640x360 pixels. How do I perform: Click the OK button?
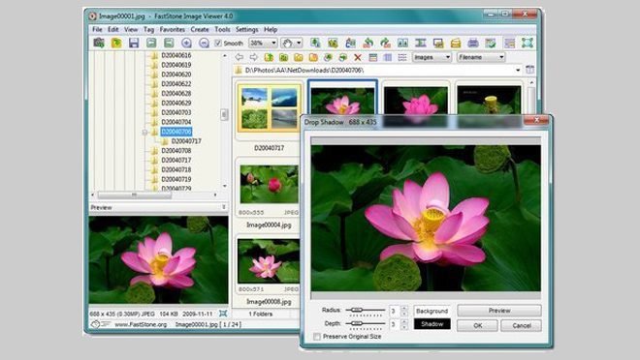point(477,325)
